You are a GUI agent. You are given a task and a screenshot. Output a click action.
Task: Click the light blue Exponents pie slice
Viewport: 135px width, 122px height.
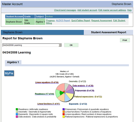pyautogui.click(x=67, y=98)
